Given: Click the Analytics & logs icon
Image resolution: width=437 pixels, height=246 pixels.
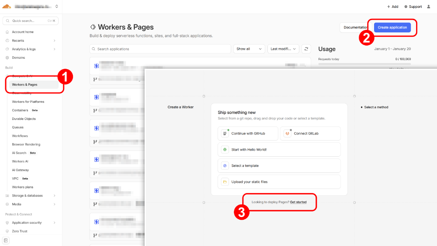Looking at the screenshot, I should (7, 49).
